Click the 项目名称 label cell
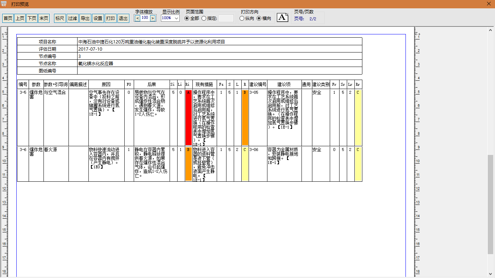 [47, 42]
